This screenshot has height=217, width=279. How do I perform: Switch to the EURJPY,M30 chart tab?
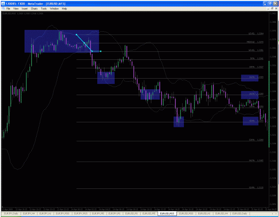pyautogui.click(x=62, y=213)
